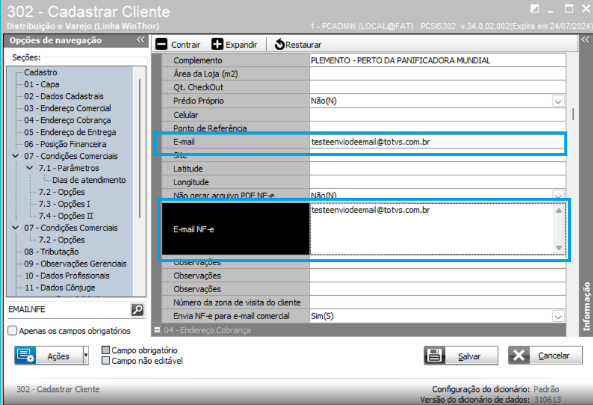Click the E-mail NF-e scroll down arrow
The image size is (593, 405).
tap(558, 247)
